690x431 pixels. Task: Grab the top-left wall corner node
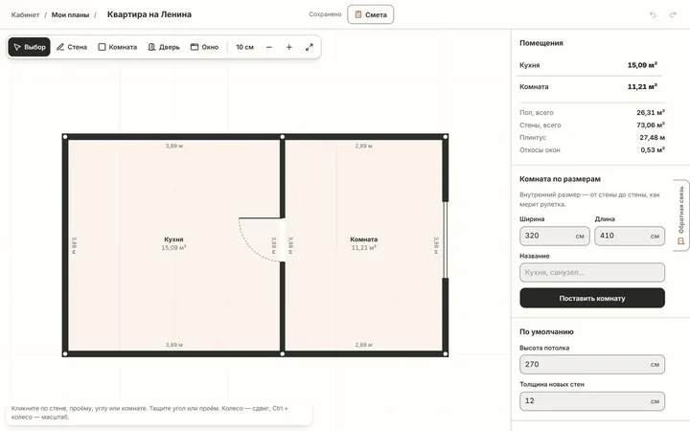pyautogui.click(x=65, y=137)
